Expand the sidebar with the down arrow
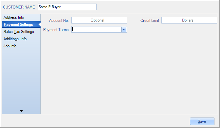The image size is (220, 128). 21,111
